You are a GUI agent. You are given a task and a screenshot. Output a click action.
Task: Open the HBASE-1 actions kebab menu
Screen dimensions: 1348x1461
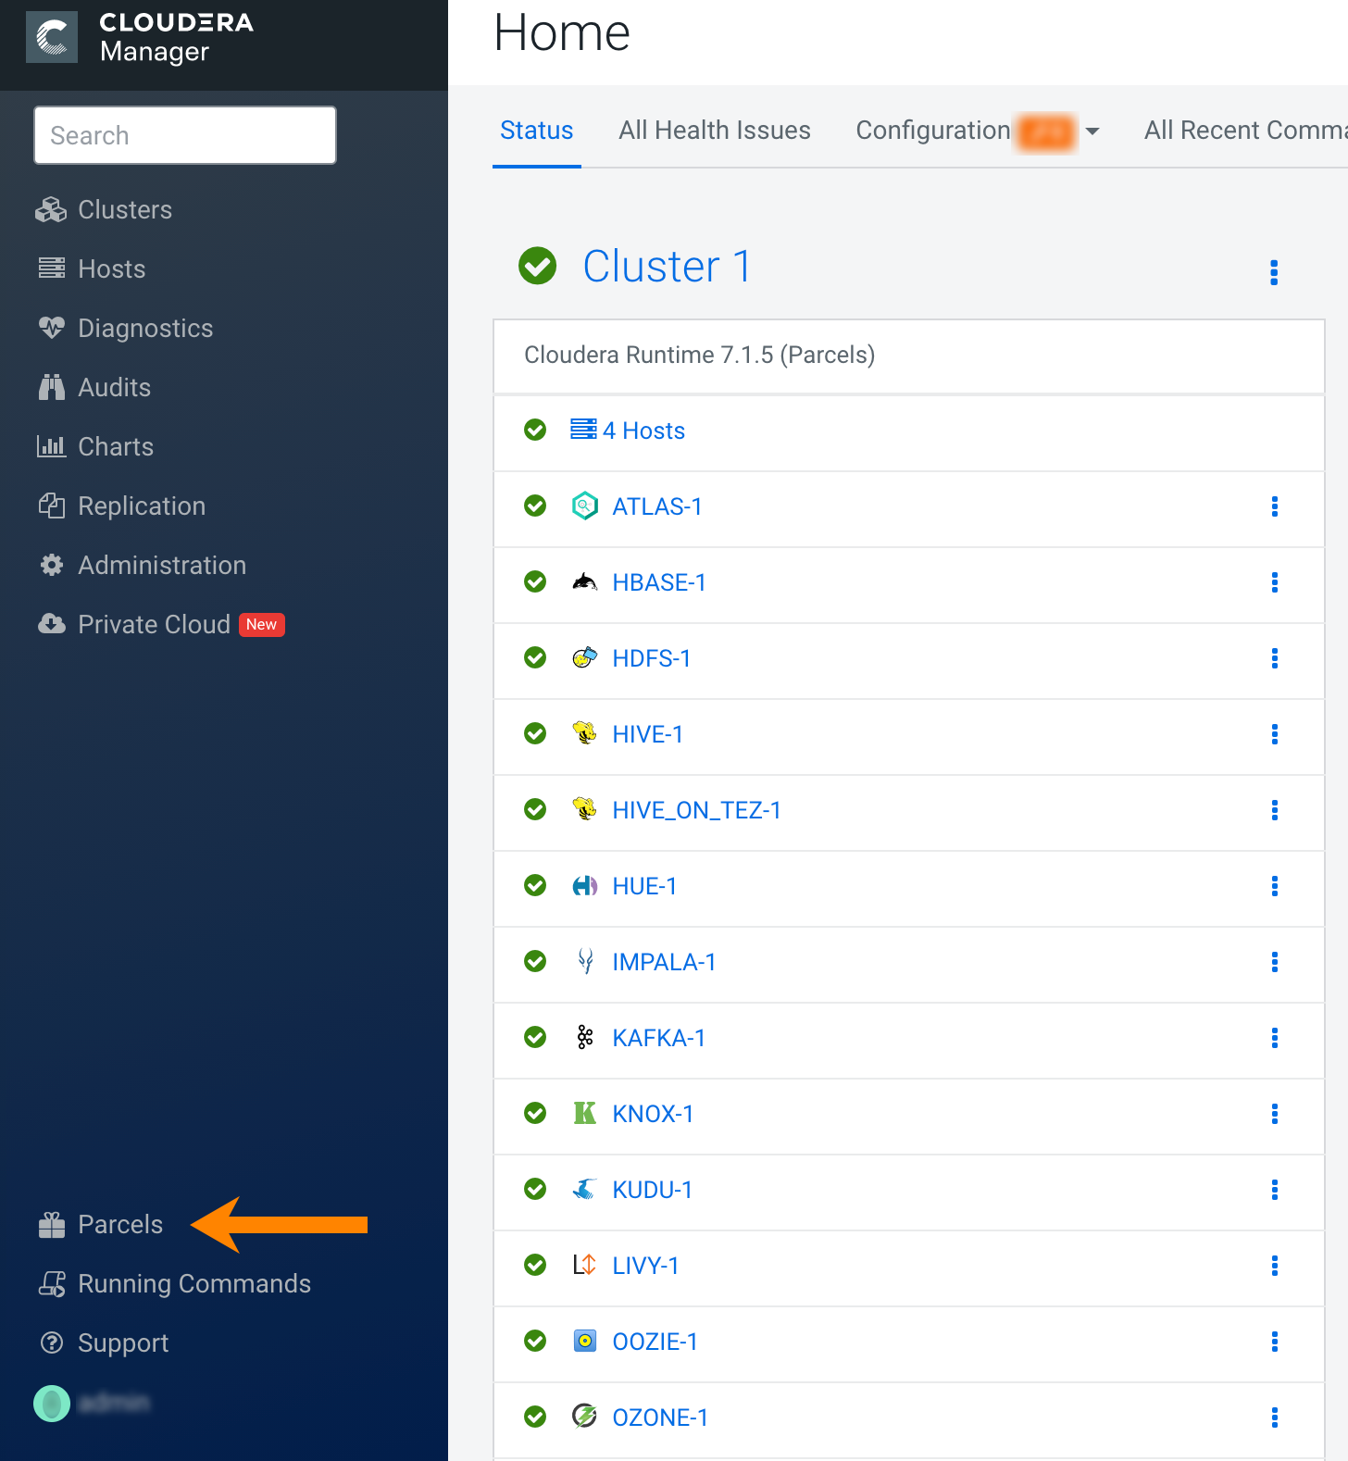(1275, 582)
